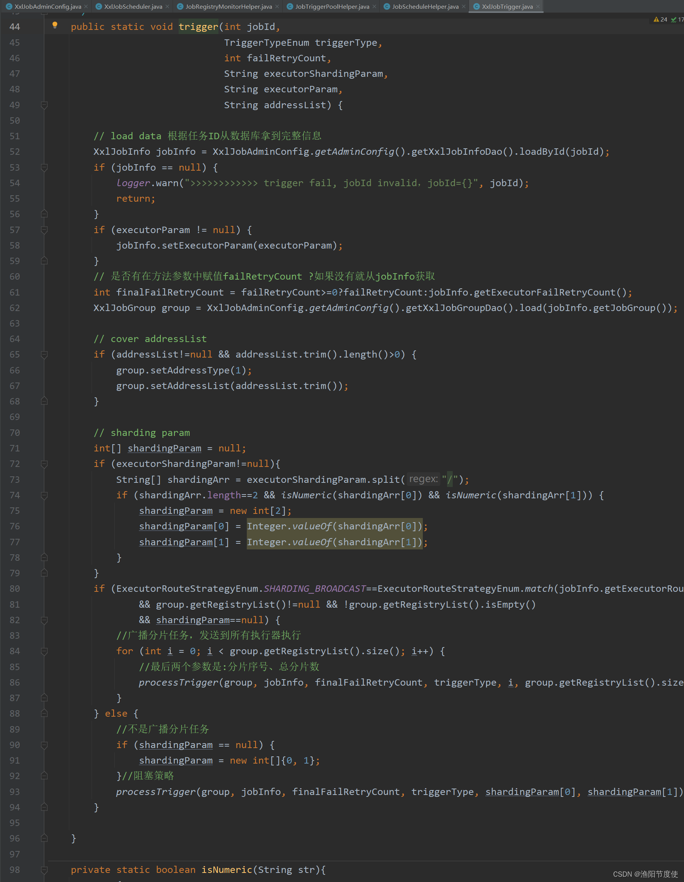Click the fold end marker at line 59
Viewport: 684px width, 882px height.
(44, 261)
